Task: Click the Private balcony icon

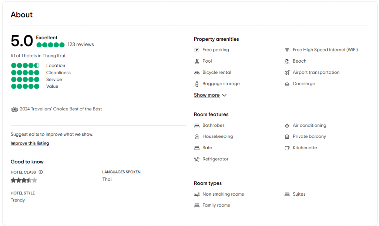Action: 287,137
